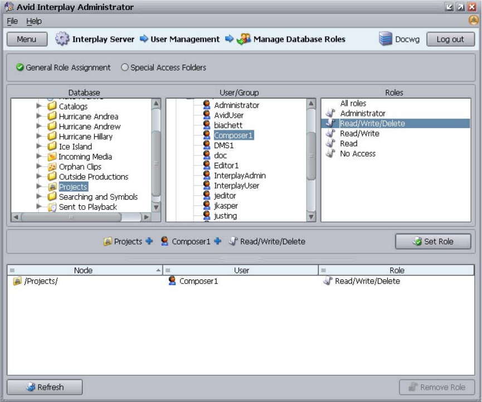This screenshot has width=482, height=402.
Task: Click the Read/Write role scroll icon
Action: [x=330, y=133]
